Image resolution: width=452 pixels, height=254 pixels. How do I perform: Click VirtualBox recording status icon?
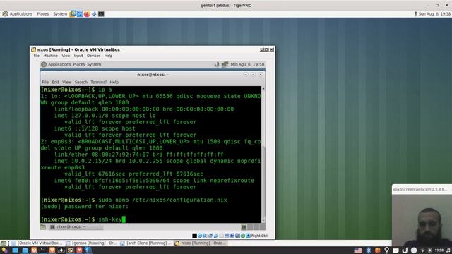point(232,236)
